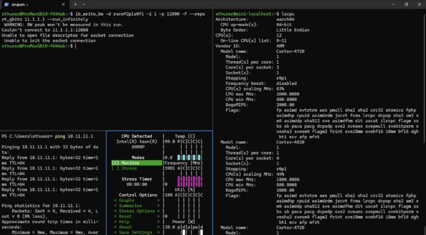Screen dimensions: 426x235
Task: Click the 'On-line CPU(s) list:' label
Action: tap(246, 41)
